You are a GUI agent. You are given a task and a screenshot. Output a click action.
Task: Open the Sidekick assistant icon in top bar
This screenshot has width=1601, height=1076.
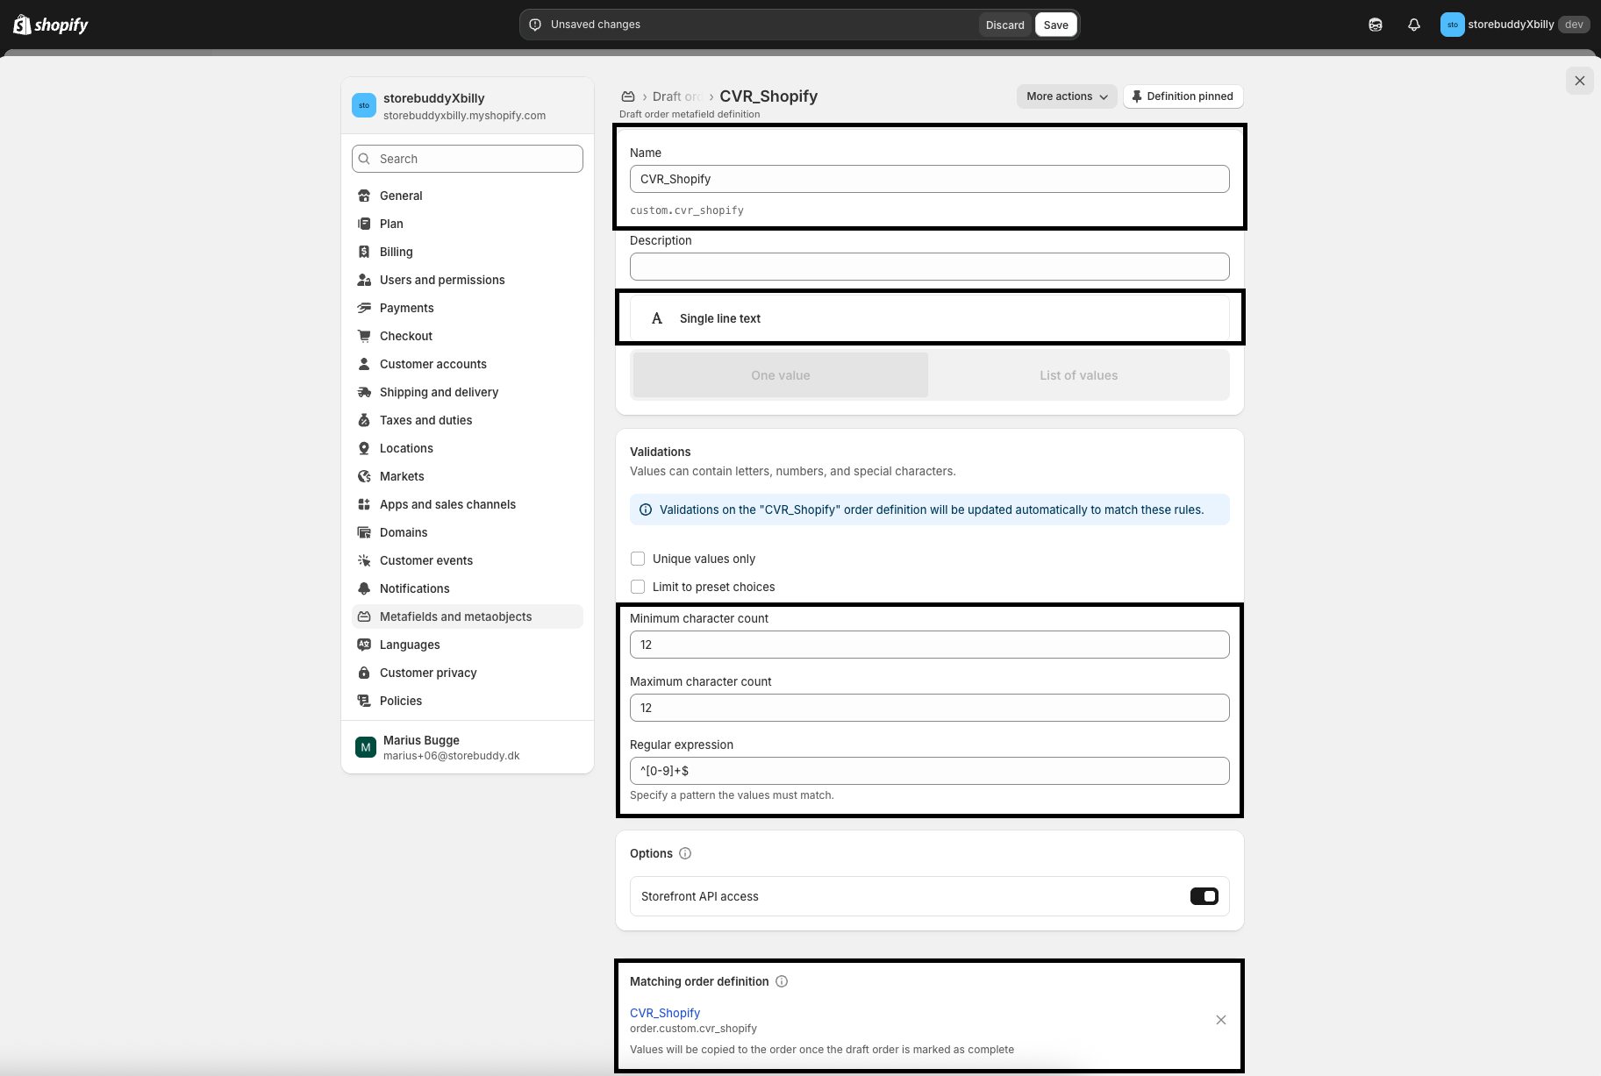[x=1375, y=25]
